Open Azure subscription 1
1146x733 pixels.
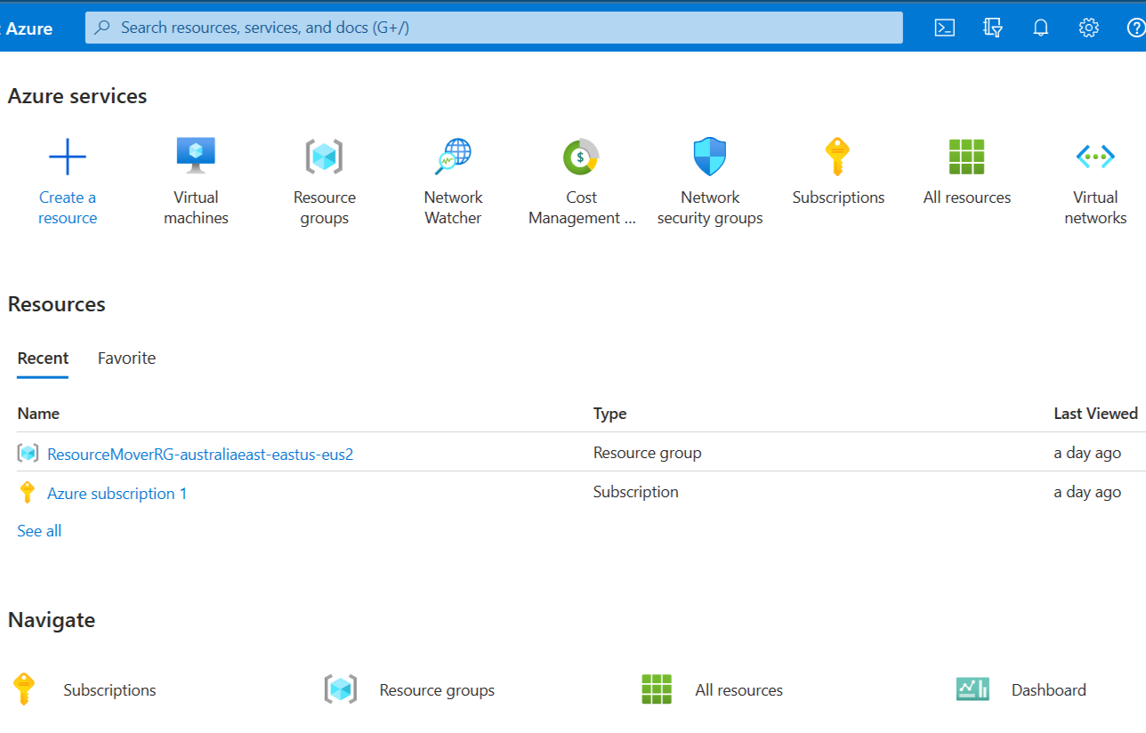[116, 493]
